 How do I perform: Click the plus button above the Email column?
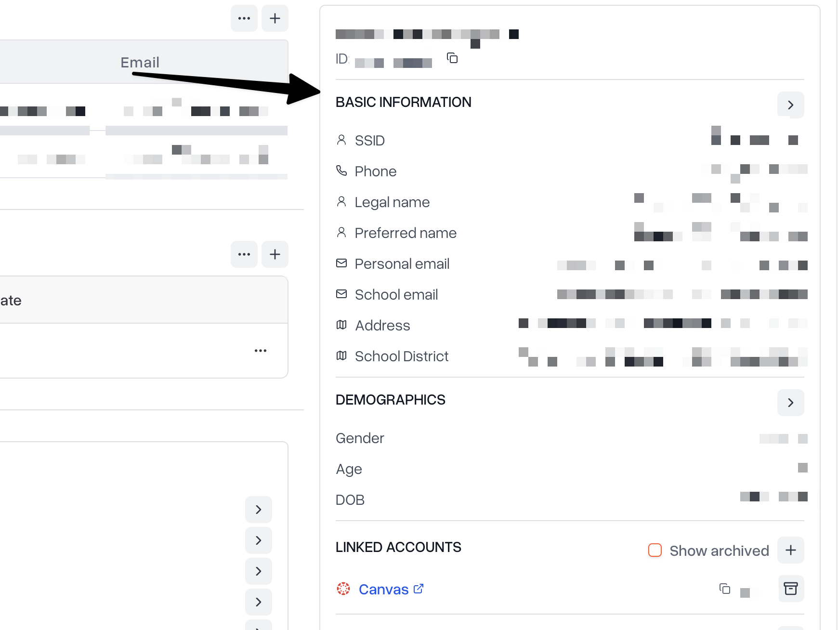[x=275, y=18]
